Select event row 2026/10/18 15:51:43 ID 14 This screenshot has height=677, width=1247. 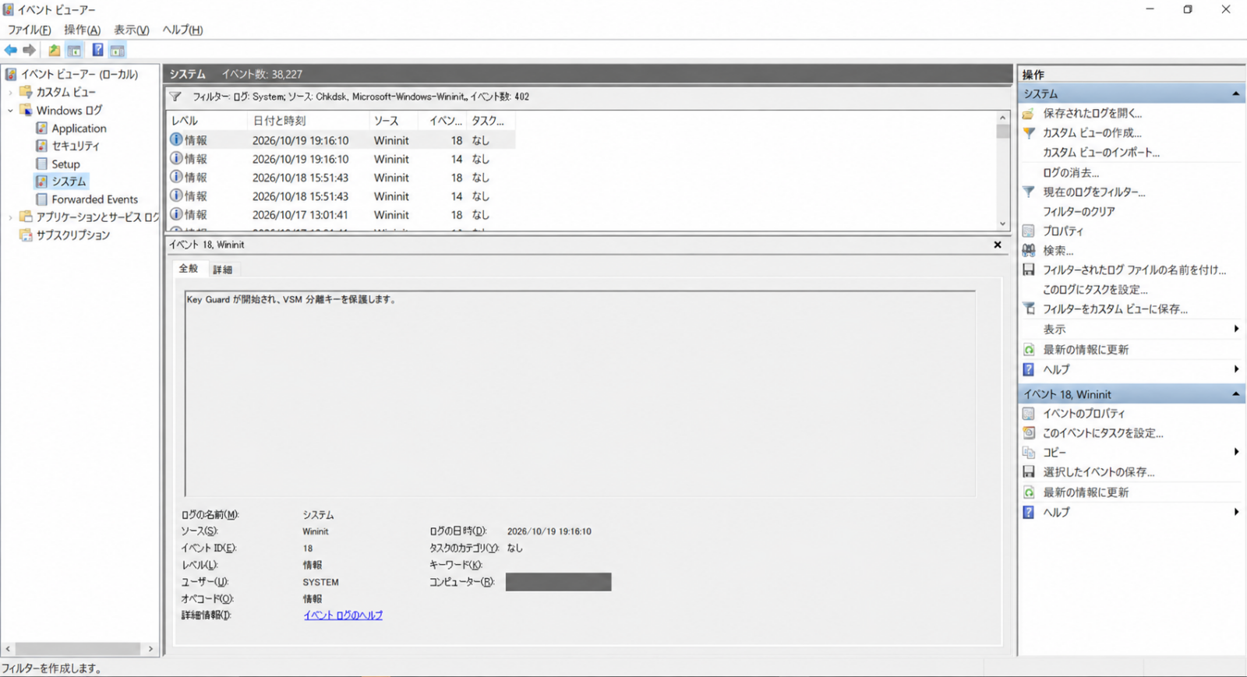(x=341, y=196)
